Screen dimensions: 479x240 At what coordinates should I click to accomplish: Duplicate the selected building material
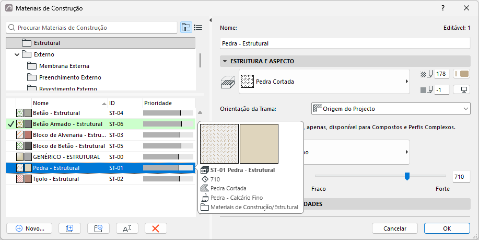pos(69,228)
